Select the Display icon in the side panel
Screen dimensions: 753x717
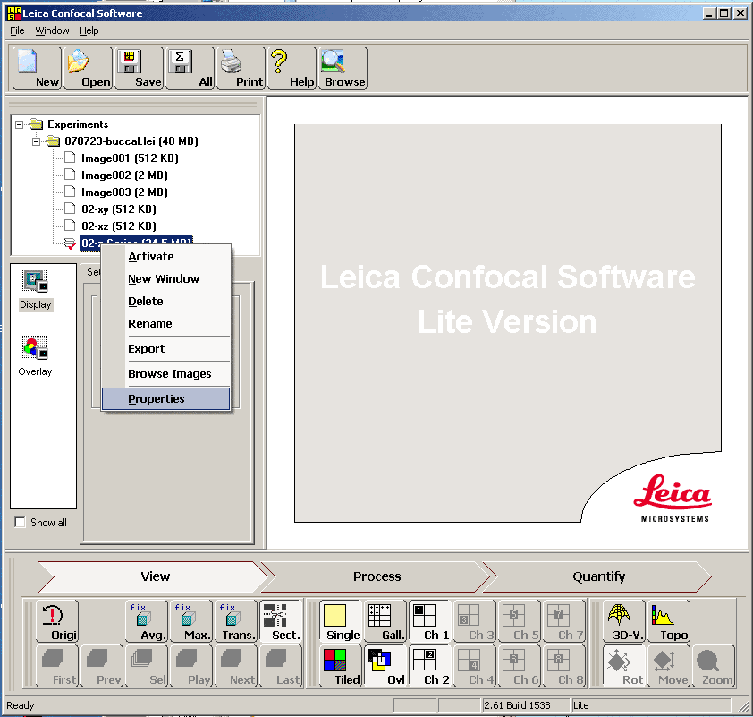click(36, 289)
